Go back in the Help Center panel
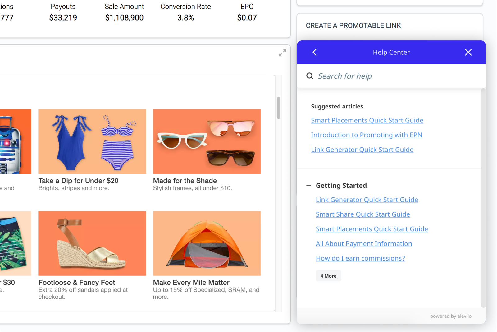This screenshot has width=497, height=332. pos(314,52)
